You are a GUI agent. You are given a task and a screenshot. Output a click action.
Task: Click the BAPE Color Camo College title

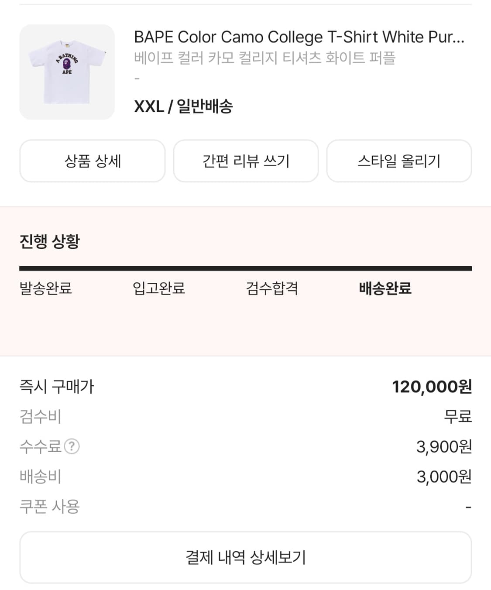[299, 37]
